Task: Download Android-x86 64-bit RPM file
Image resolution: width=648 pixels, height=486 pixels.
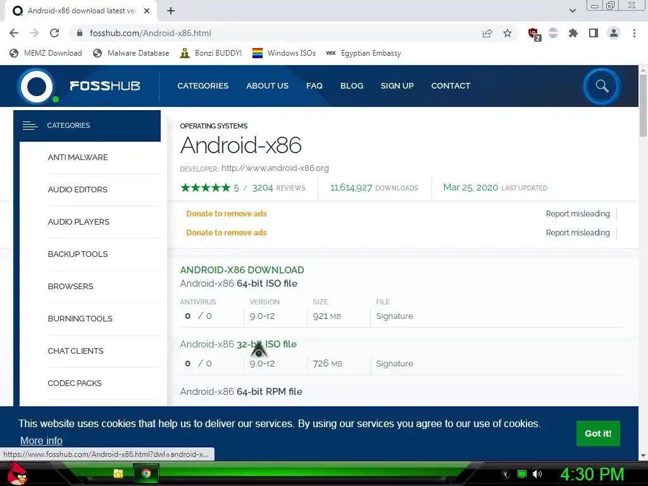Action: tap(241, 392)
